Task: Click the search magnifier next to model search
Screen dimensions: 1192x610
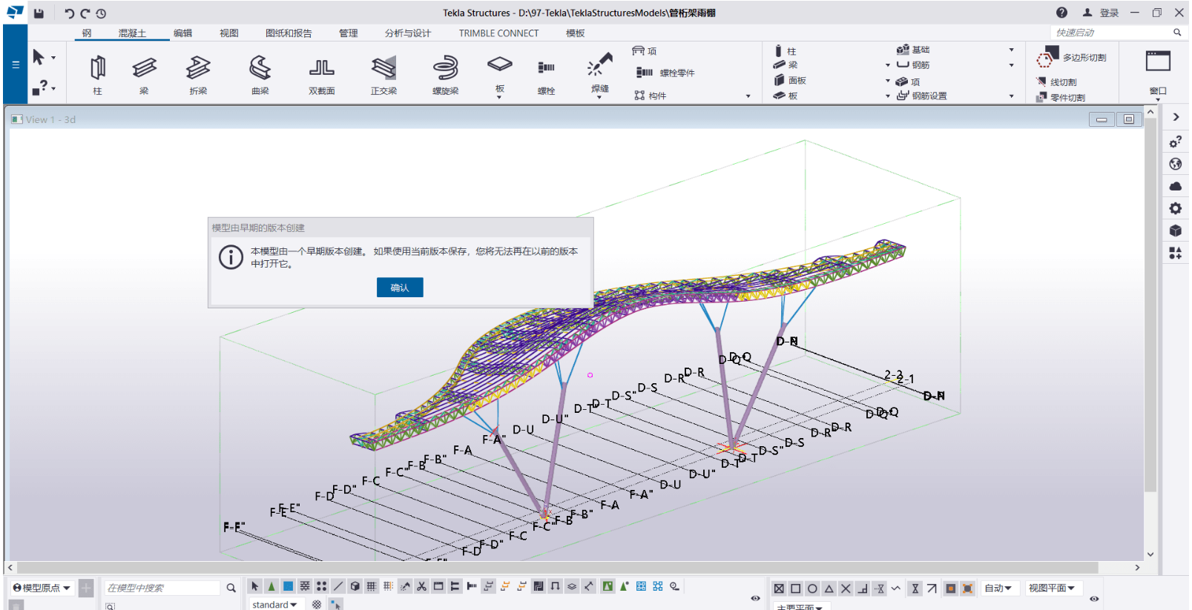Action: pyautogui.click(x=231, y=588)
